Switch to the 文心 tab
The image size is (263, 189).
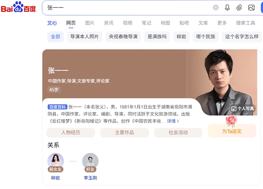[x=52, y=23]
